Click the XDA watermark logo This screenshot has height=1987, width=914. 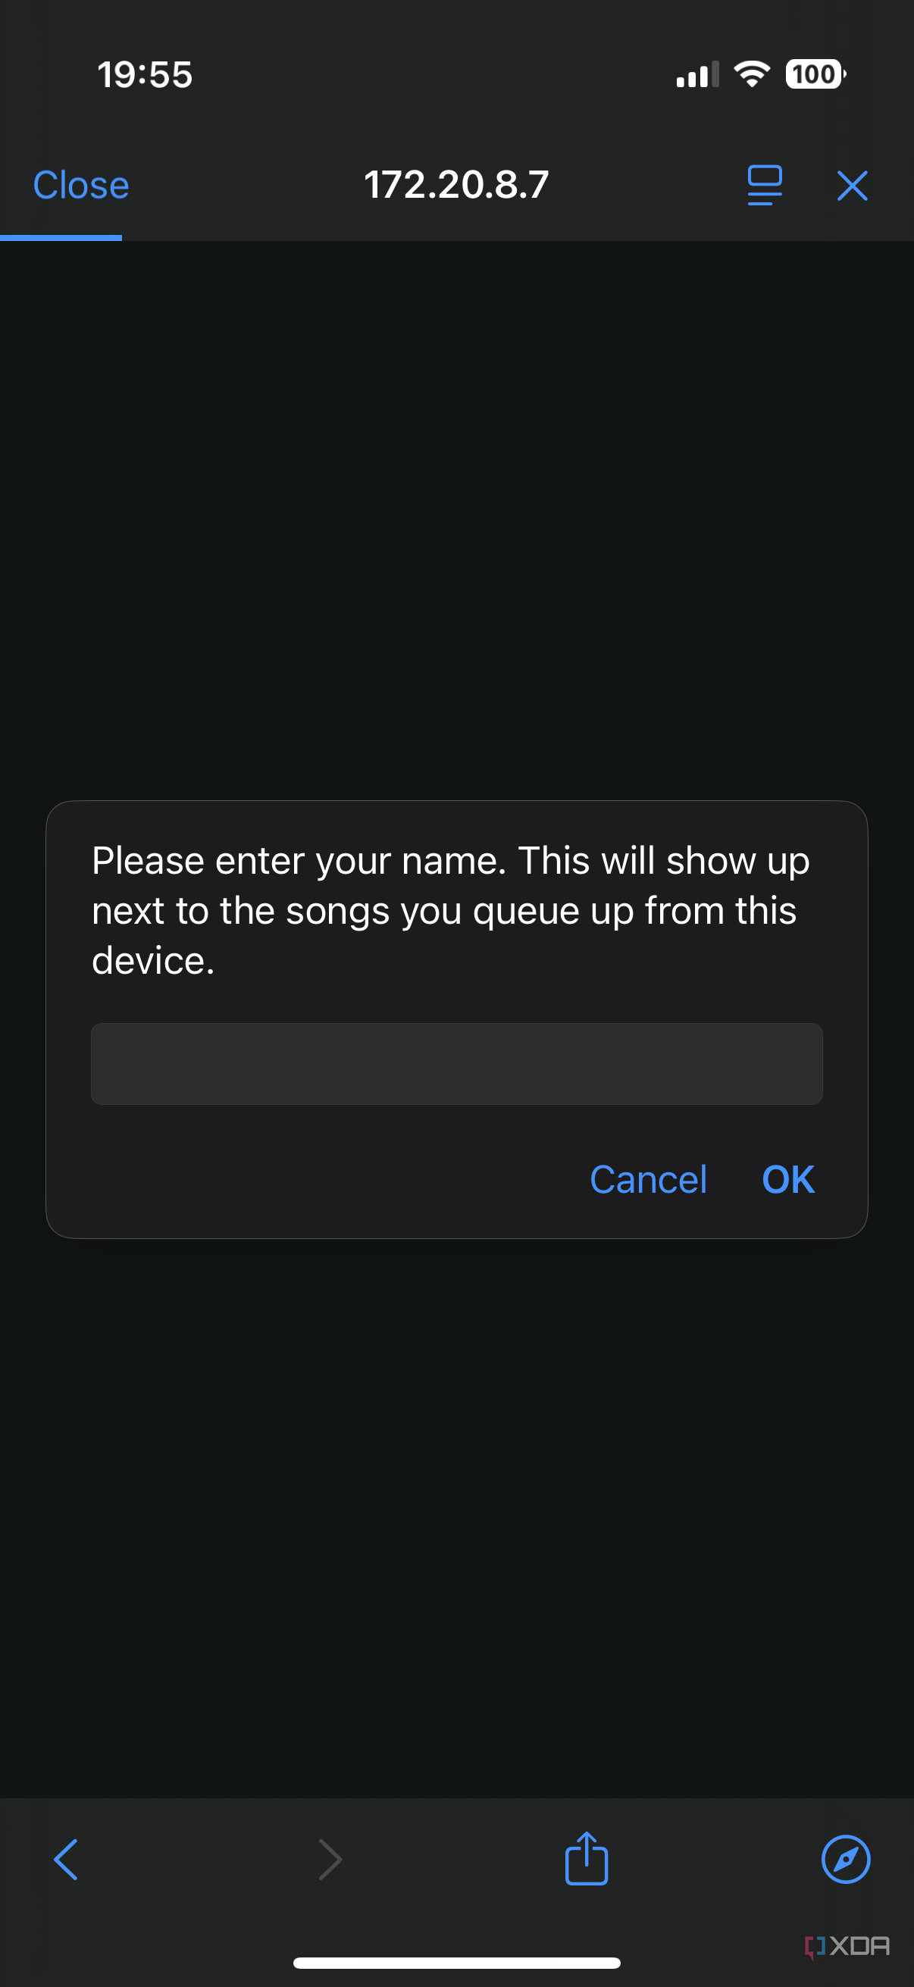pyautogui.click(x=847, y=1946)
